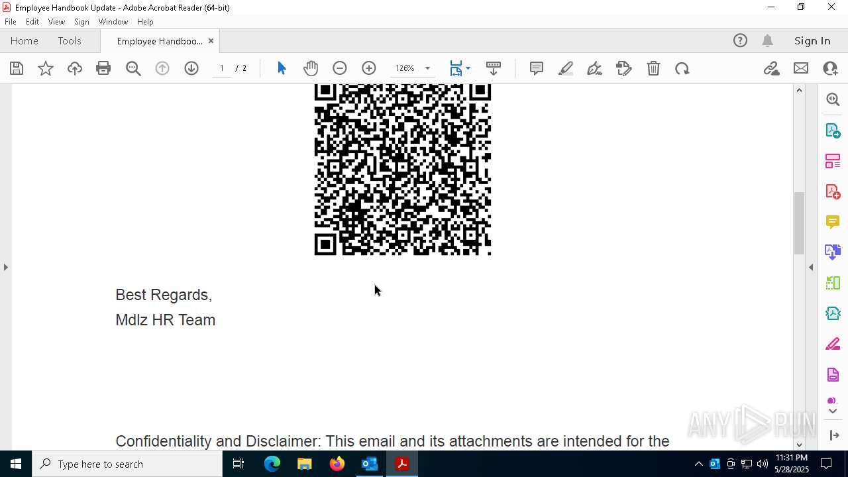Zoom out with the minus icon
Image resolution: width=848 pixels, height=477 pixels.
click(340, 68)
